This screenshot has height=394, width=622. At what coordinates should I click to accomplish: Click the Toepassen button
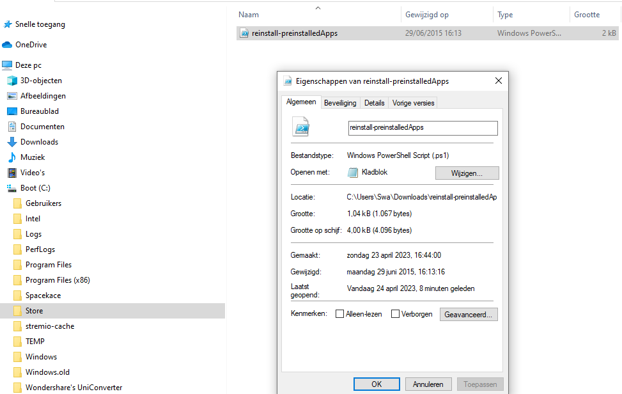480,384
